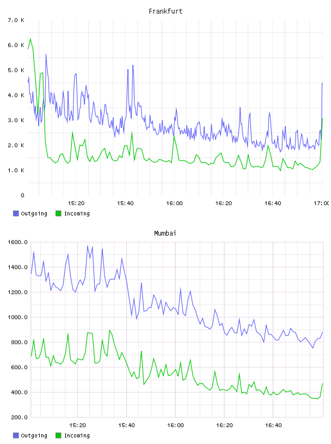Click the 200.0 axis label in Mumbai chart
Image resolution: width=331 pixels, height=444 pixels.
coord(19,417)
